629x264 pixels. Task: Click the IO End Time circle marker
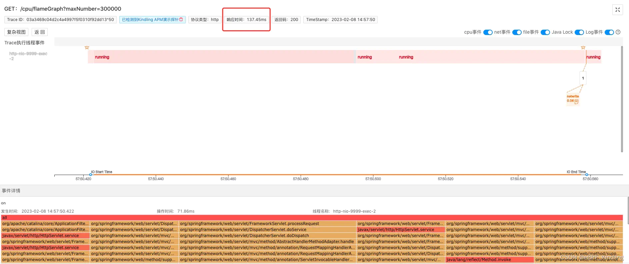(587, 175)
